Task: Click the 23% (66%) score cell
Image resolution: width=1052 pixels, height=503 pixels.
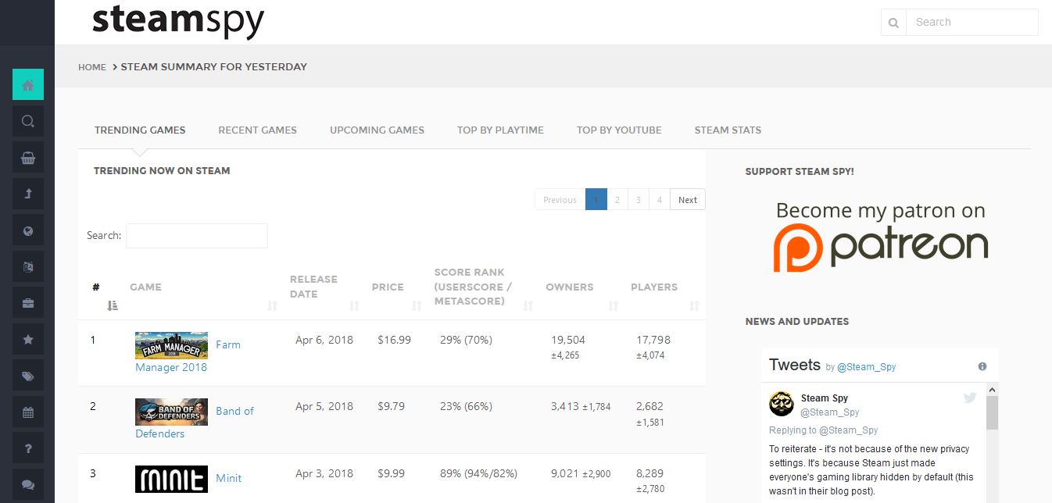Action: coord(467,406)
